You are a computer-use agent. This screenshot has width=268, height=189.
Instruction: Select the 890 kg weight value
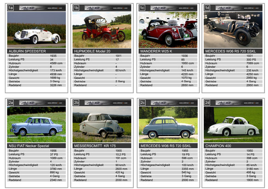(x=55, y=172)
